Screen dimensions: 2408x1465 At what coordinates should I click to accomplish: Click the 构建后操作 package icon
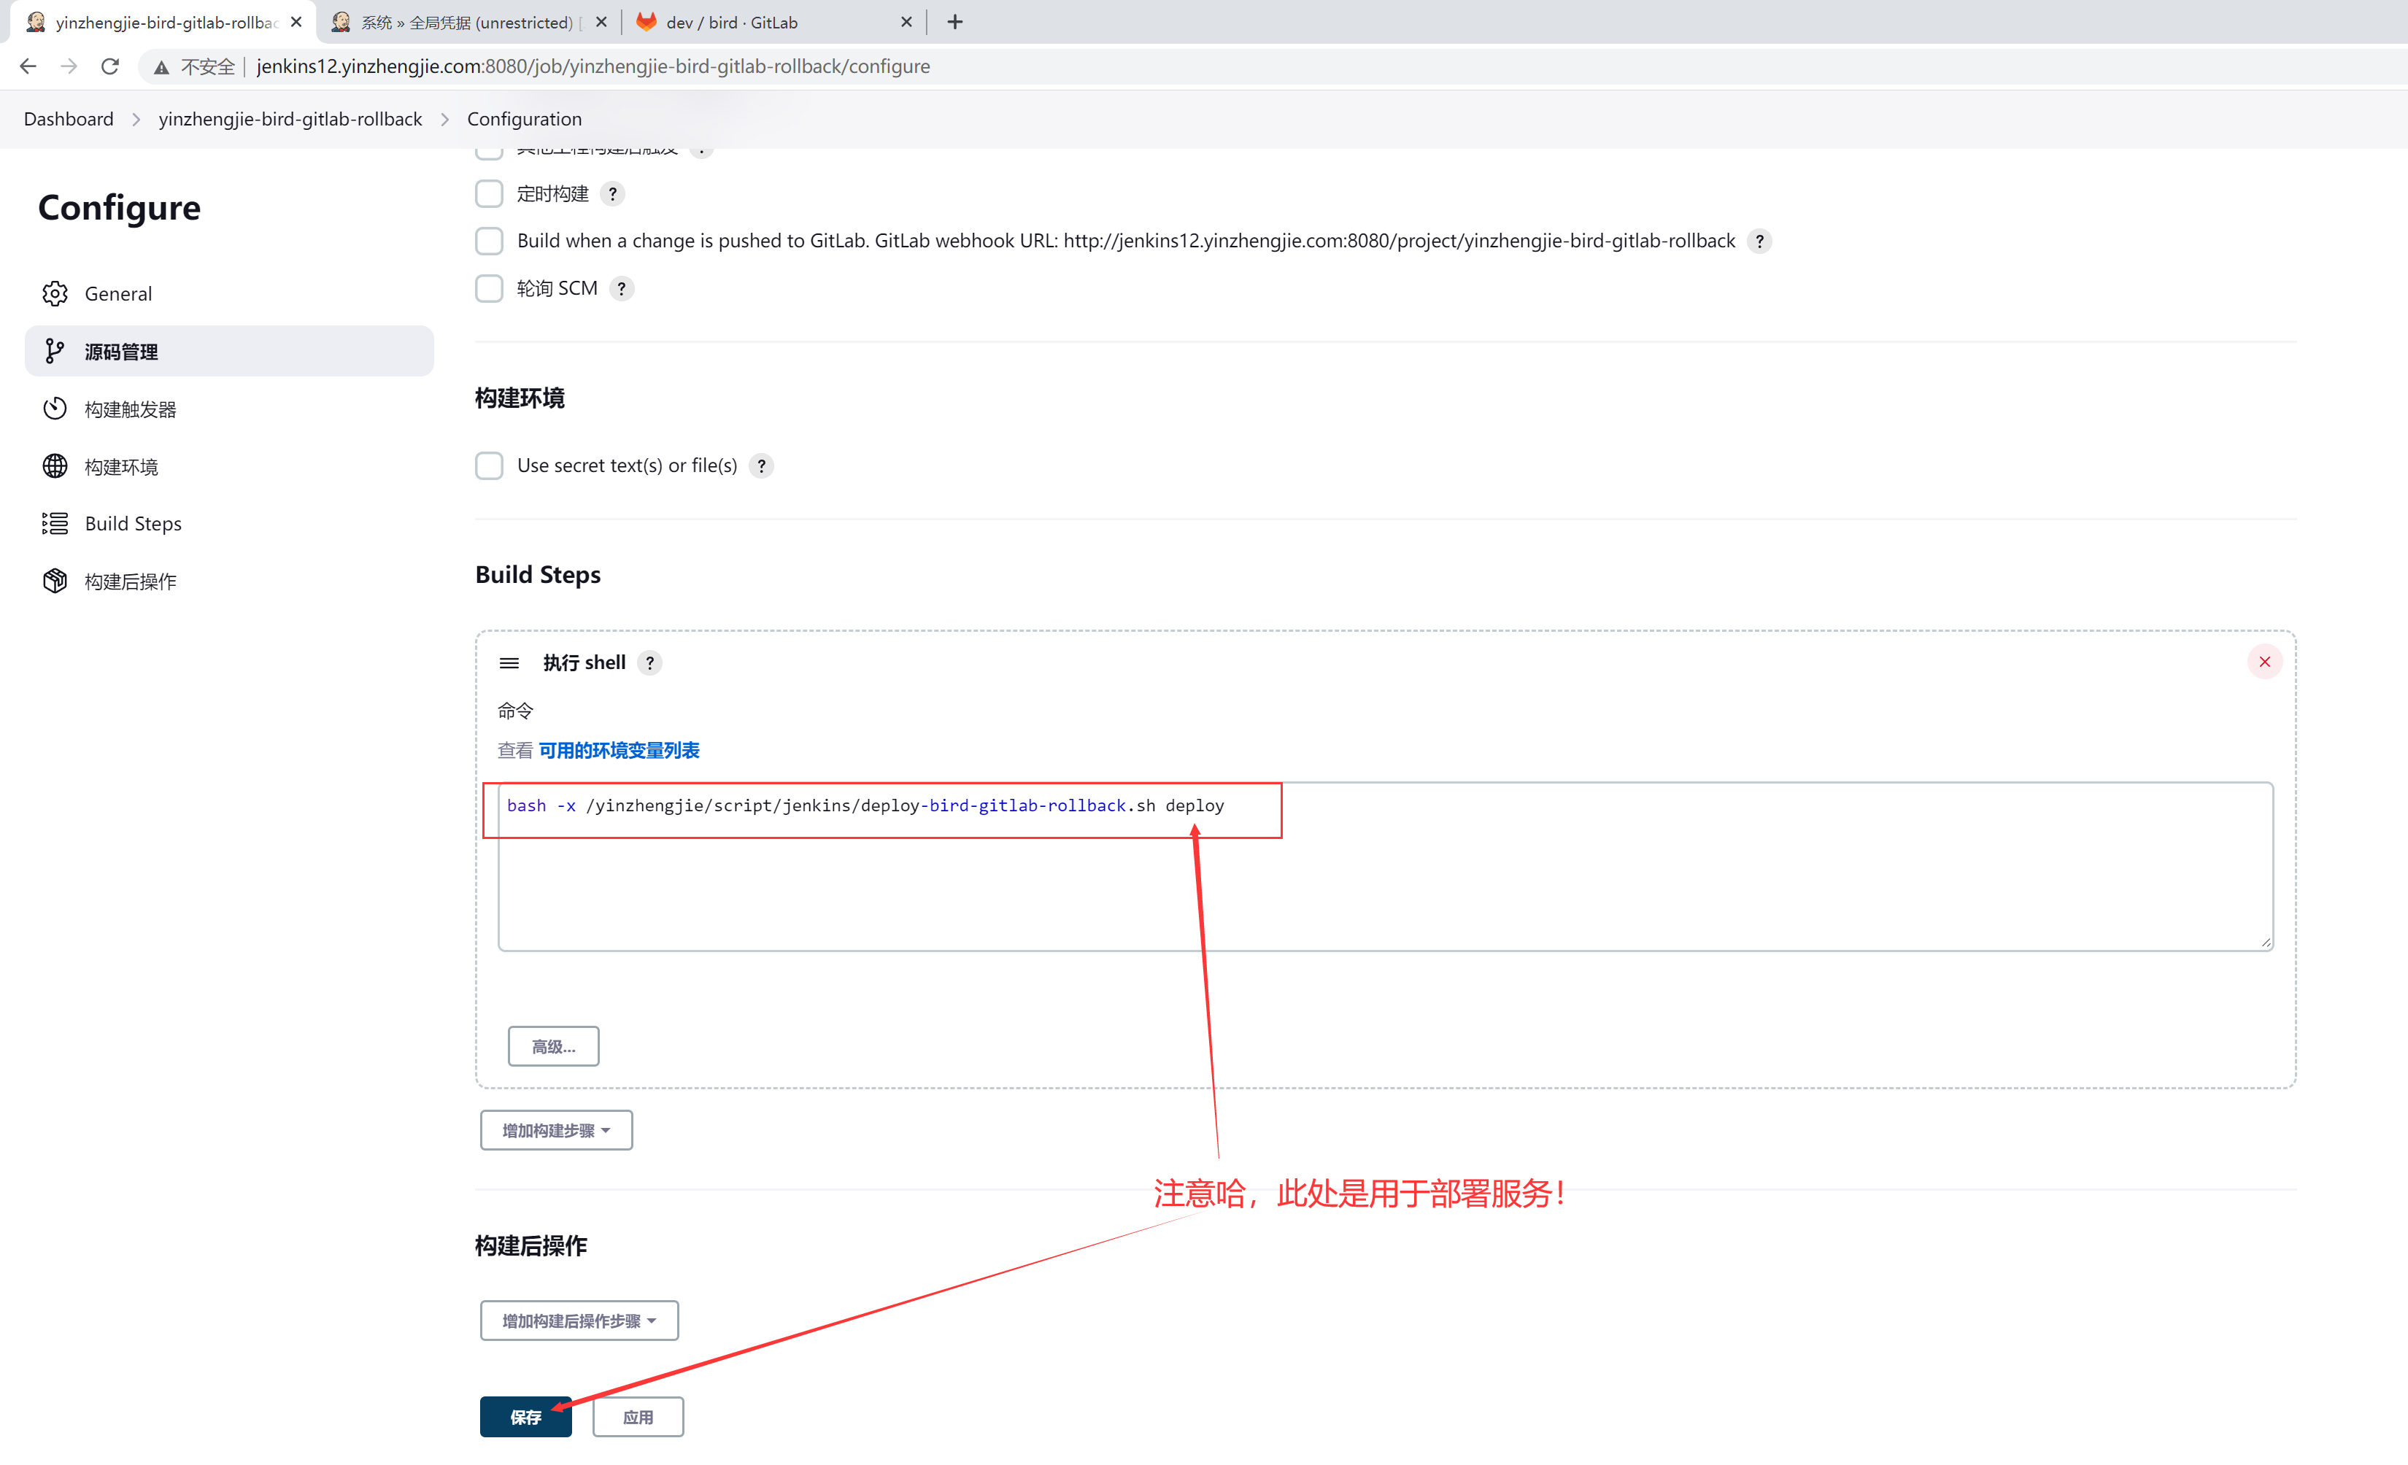[55, 581]
